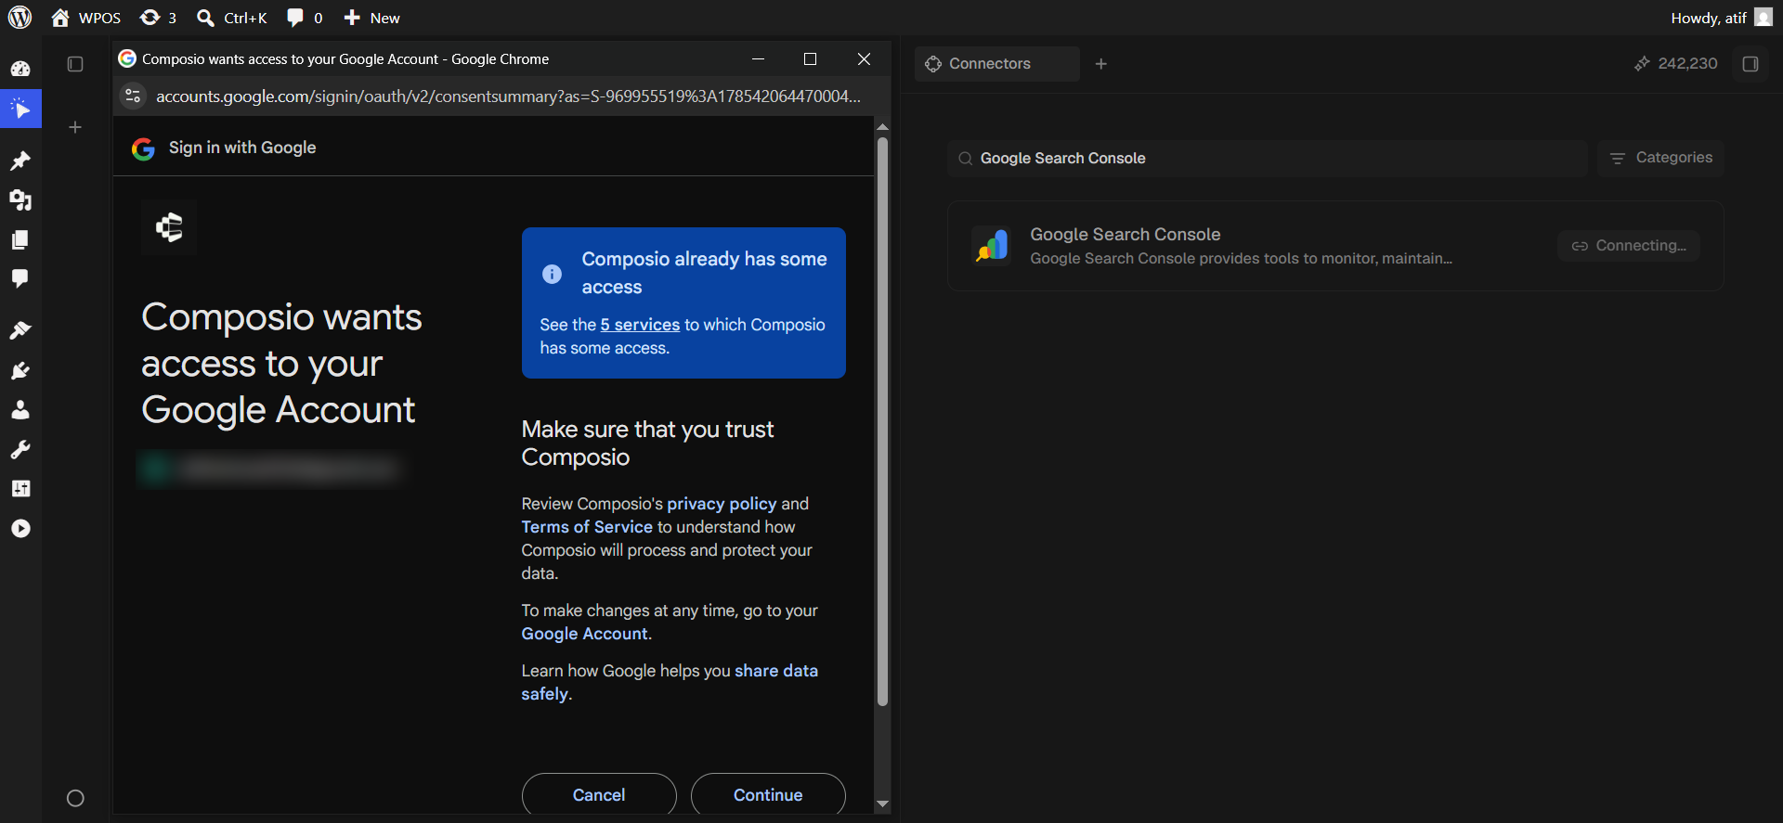This screenshot has height=823, width=1783.
Task: Click the Google G logo
Action: tap(143, 148)
